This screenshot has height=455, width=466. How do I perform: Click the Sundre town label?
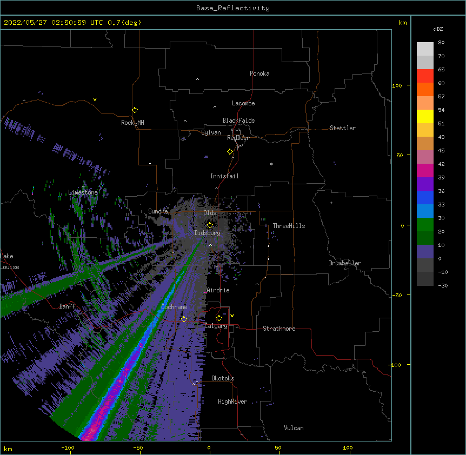[158, 211]
